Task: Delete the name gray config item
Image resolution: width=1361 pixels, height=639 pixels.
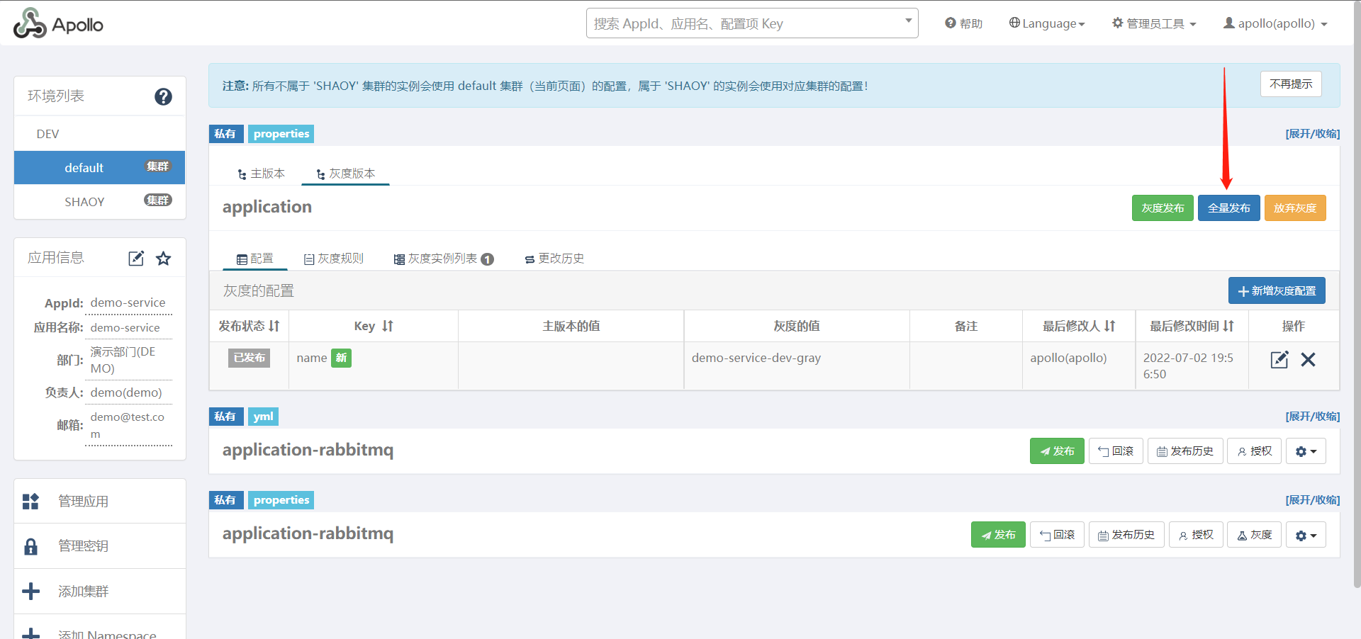Action: click(x=1308, y=359)
